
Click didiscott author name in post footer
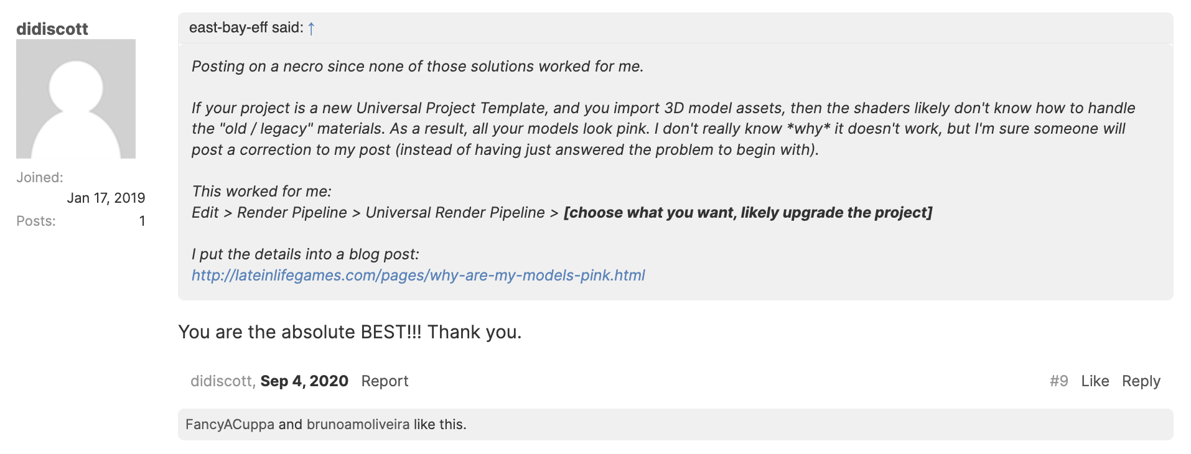point(221,381)
